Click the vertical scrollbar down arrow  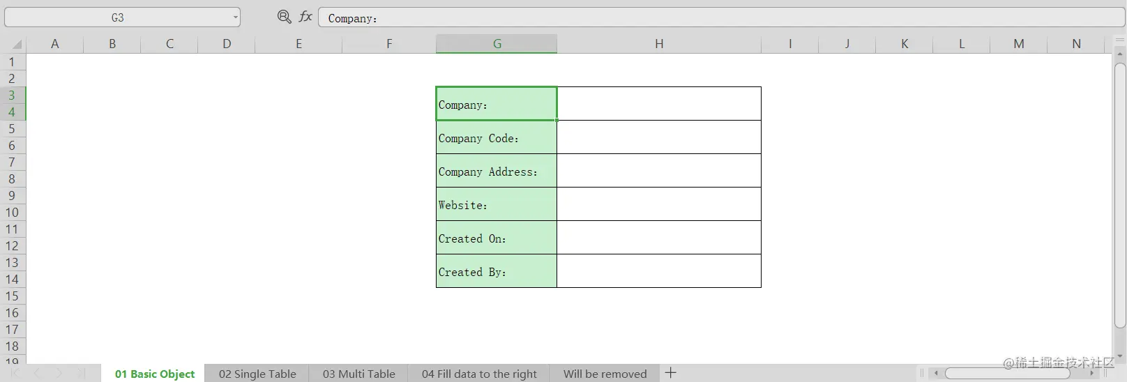click(x=1120, y=356)
